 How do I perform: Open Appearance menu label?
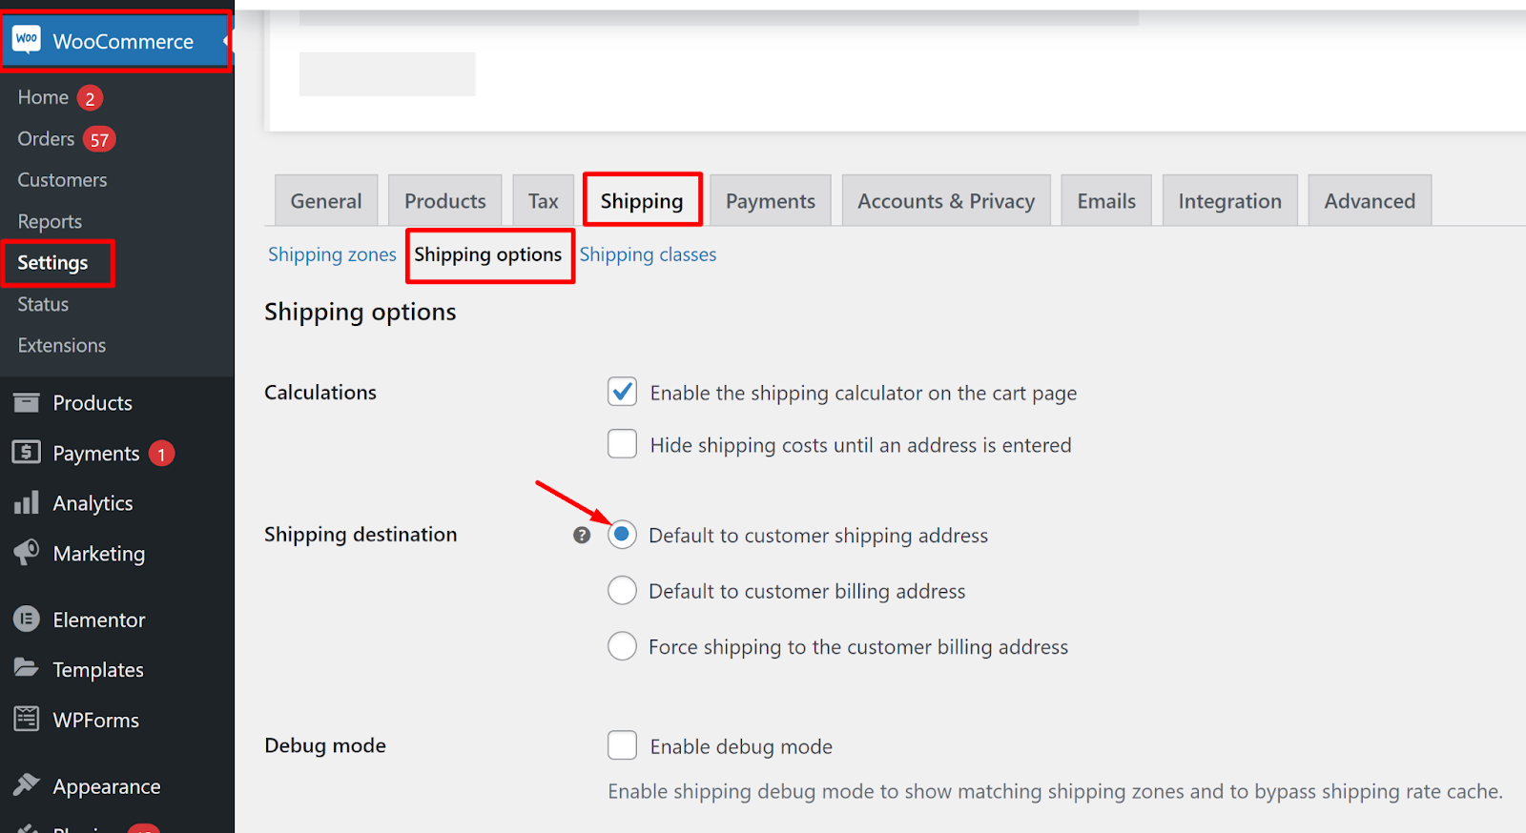click(107, 787)
